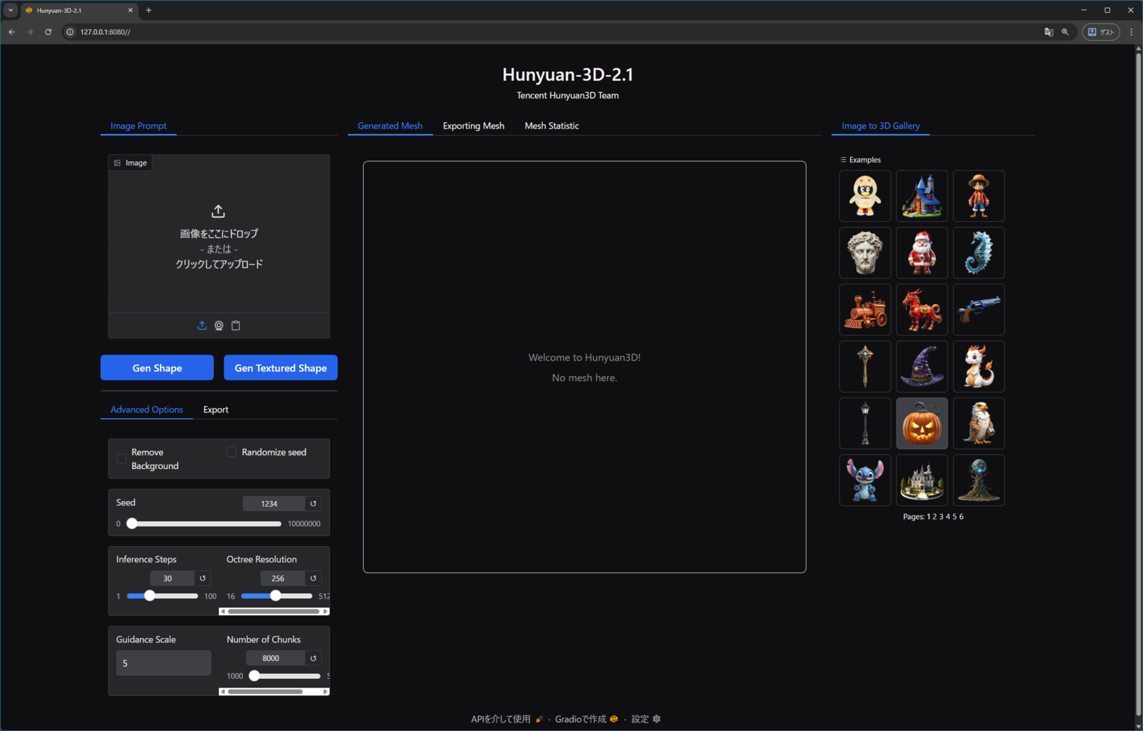The height and width of the screenshot is (731, 1143).
Task: Switch to the Export tab
Action: tap(216, 410)
